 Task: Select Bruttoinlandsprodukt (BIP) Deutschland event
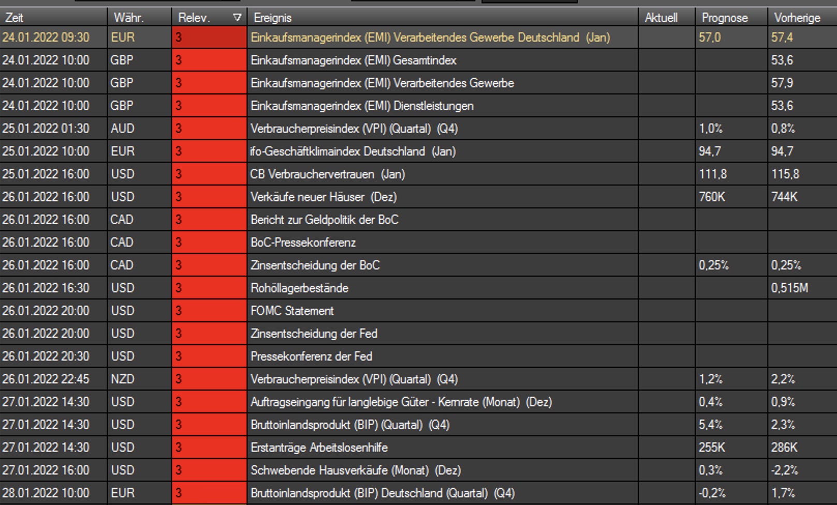pos(383,493)
